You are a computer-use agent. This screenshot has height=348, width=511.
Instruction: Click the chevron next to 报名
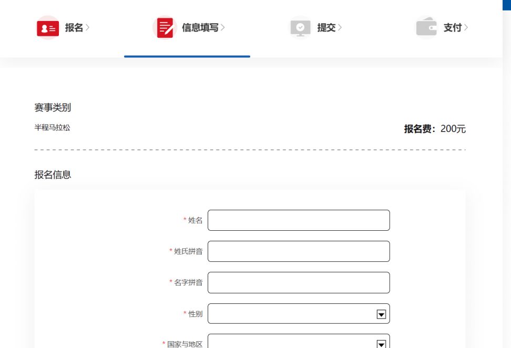[x=87, y=28]
